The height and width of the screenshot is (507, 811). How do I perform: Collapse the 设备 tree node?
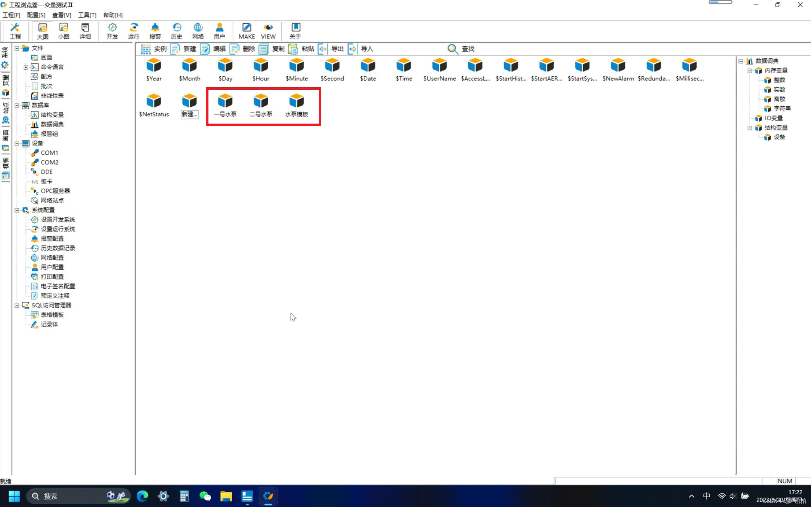tap(17, 144)
